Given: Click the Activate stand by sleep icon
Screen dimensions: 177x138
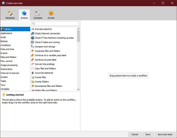Looking at the screenshot, I should click(33, 29).
